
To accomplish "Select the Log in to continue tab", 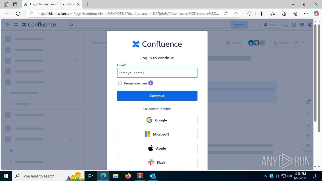I will (x=52, y=4).
